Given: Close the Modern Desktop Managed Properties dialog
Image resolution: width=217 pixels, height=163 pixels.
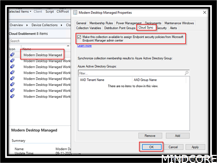Looking at the screenshot, I should click(x=205, y=13).
